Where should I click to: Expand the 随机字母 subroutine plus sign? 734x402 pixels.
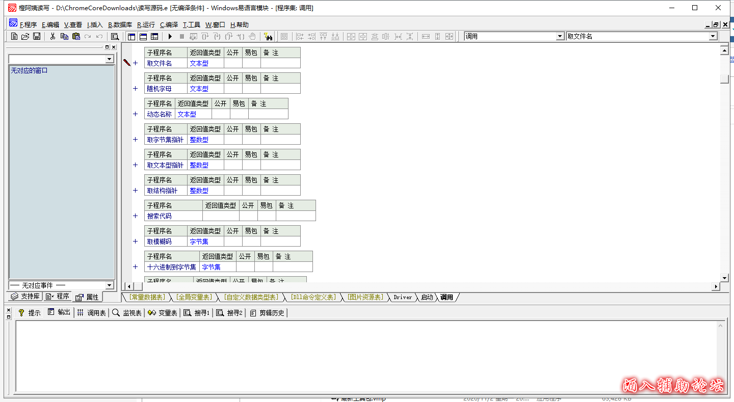pos(135,89)
